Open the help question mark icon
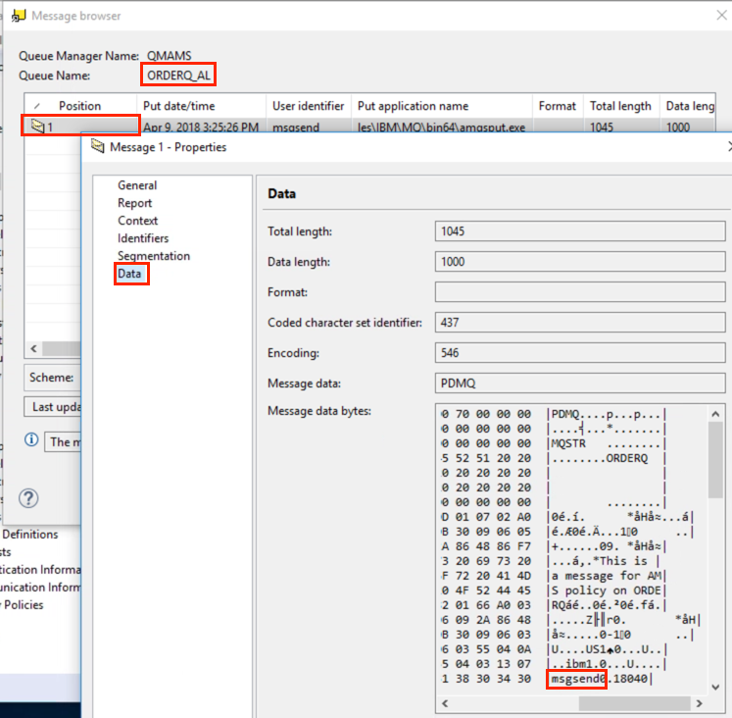 click(28, 498)
